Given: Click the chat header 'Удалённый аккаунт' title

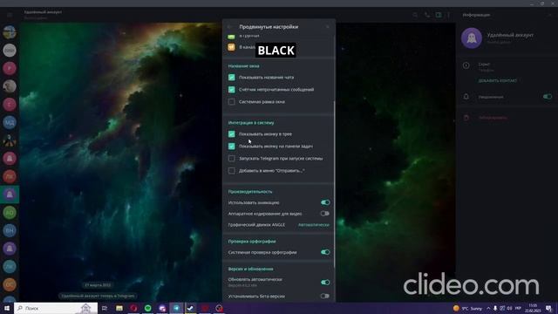Looking at the screenshot, I should pos(43,12).
